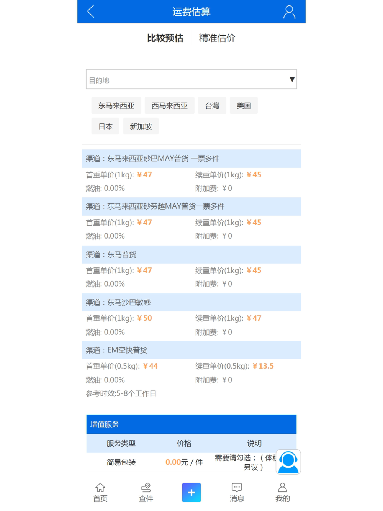Click the 说明 column header
Viewport: 383px width, 511px height.
254,443
